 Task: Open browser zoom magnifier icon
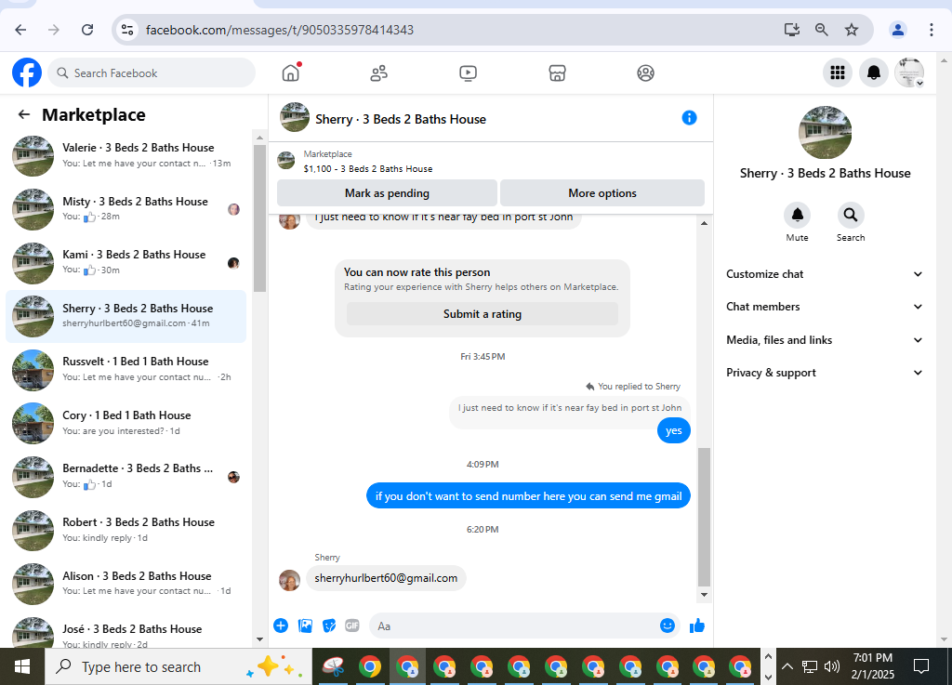(822, 30)
